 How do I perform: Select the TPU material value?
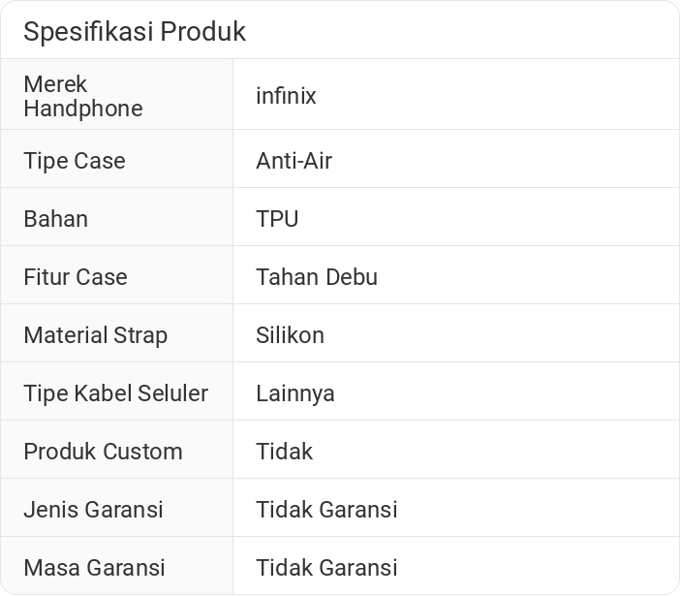(277, 219)
